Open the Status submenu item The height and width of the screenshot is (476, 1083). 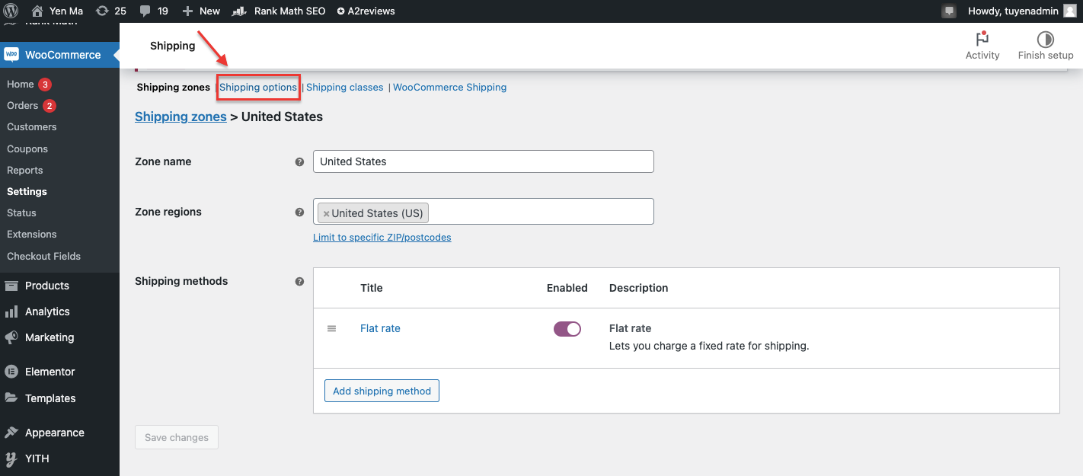pos(21,212)
